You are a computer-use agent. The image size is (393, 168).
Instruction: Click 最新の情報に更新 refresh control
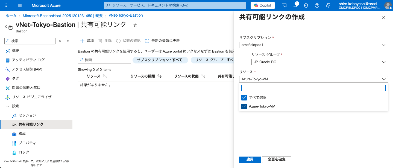click(x=162, y=41)
